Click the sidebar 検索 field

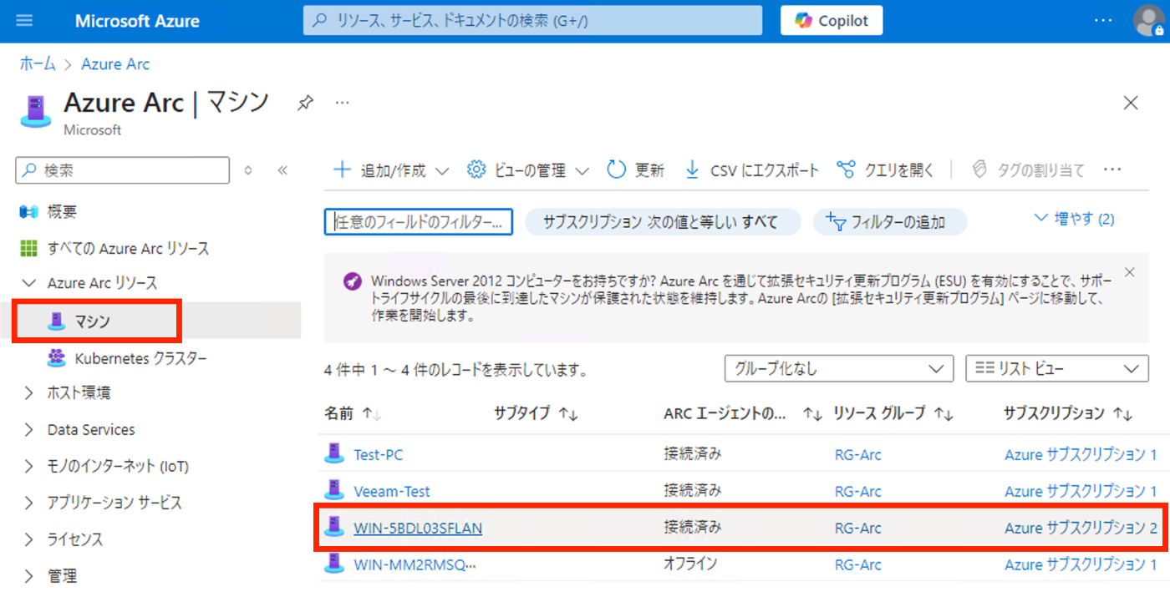point(122,170)
